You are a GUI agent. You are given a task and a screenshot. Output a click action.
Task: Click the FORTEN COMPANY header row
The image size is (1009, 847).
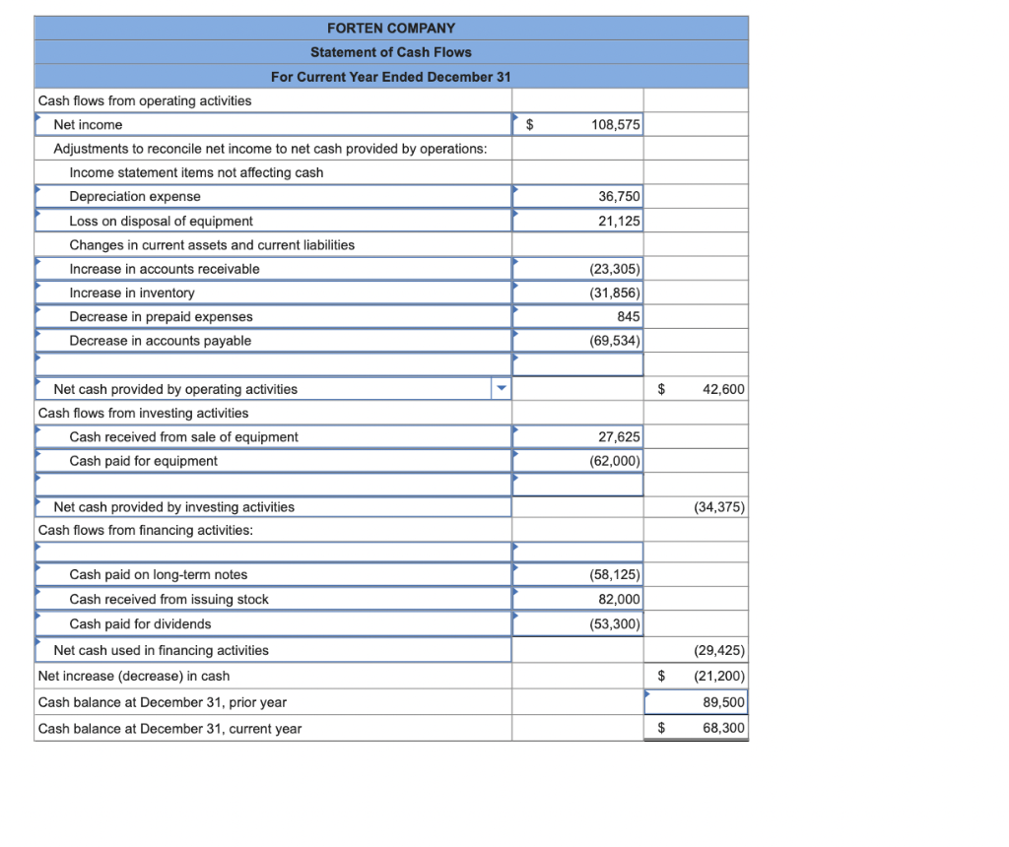tap(390, 28)
